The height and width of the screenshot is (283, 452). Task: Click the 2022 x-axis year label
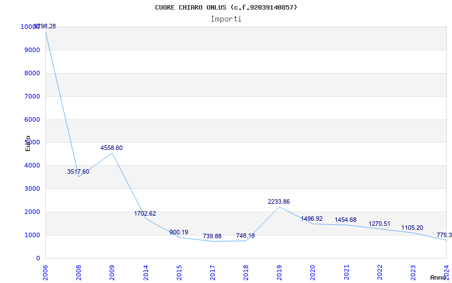coord(380,272)
